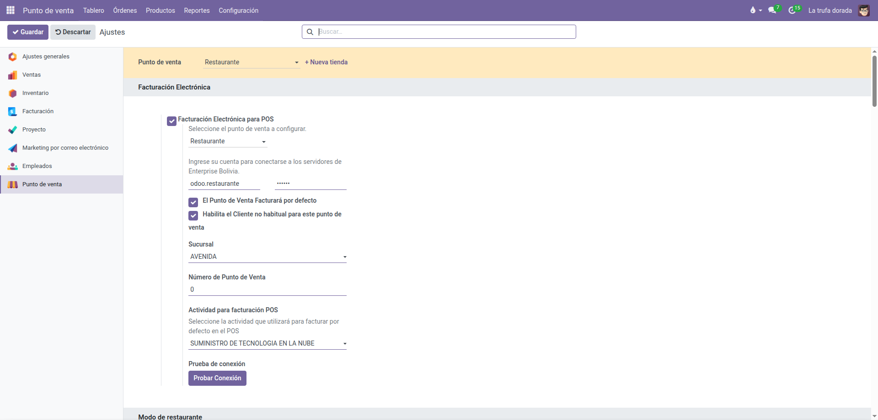Open the activities clock icon
The height and width of the screenshot is (420, 878).
792,10
